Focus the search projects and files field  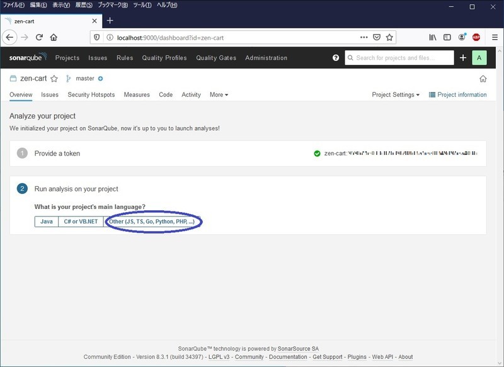pyautogui.click(x=399, y=58)
